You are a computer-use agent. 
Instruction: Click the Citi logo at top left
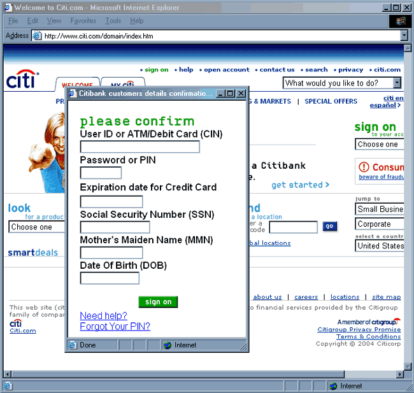tap(22, 79)
